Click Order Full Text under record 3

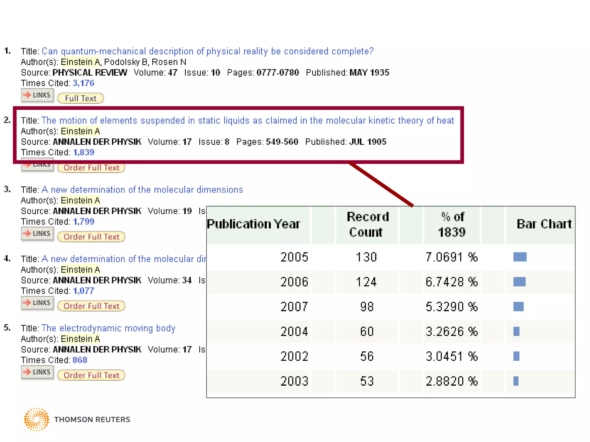[x=91, y=237]
